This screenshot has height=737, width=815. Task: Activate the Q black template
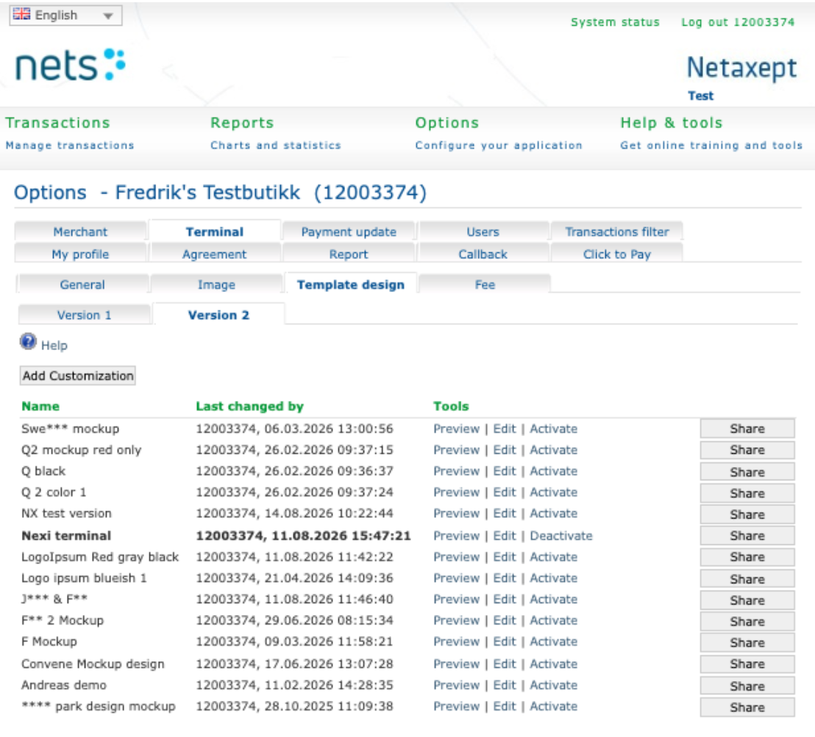[554, 471]
